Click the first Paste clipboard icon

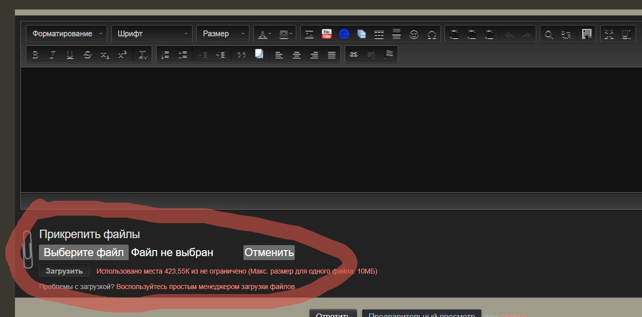[454, 34]
